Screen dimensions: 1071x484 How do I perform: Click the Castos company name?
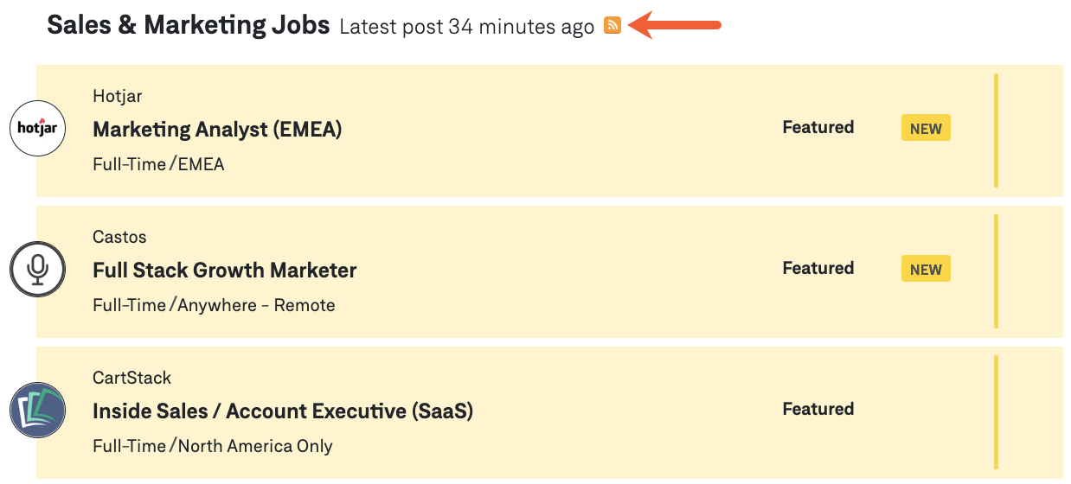[119, 237]
